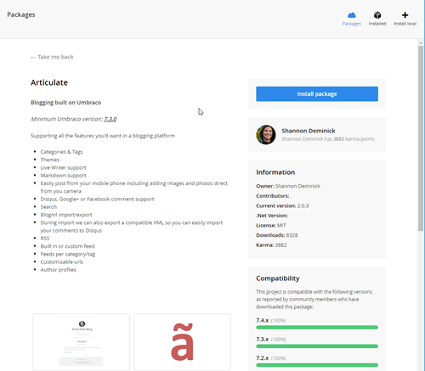Click the 7.4.x compatibility bar

click(317, 328)
